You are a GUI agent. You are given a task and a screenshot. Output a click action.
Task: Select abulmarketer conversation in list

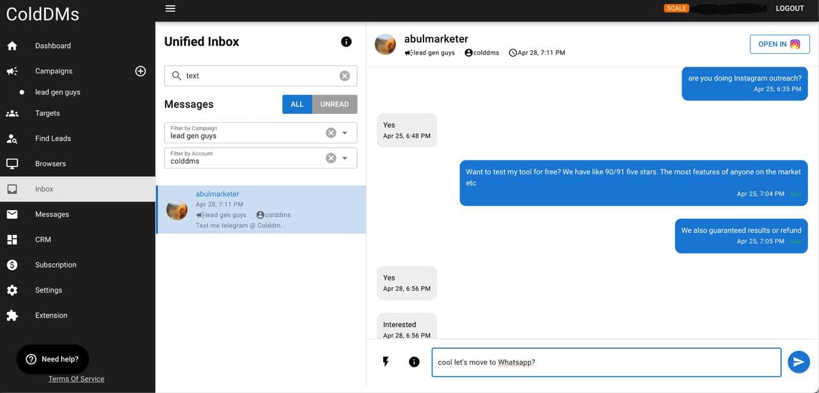(x=261, y=209)
